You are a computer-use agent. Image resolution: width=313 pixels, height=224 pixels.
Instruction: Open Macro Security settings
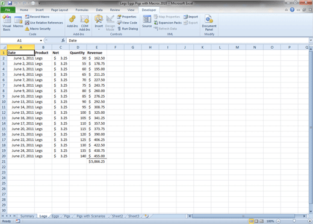38,29
